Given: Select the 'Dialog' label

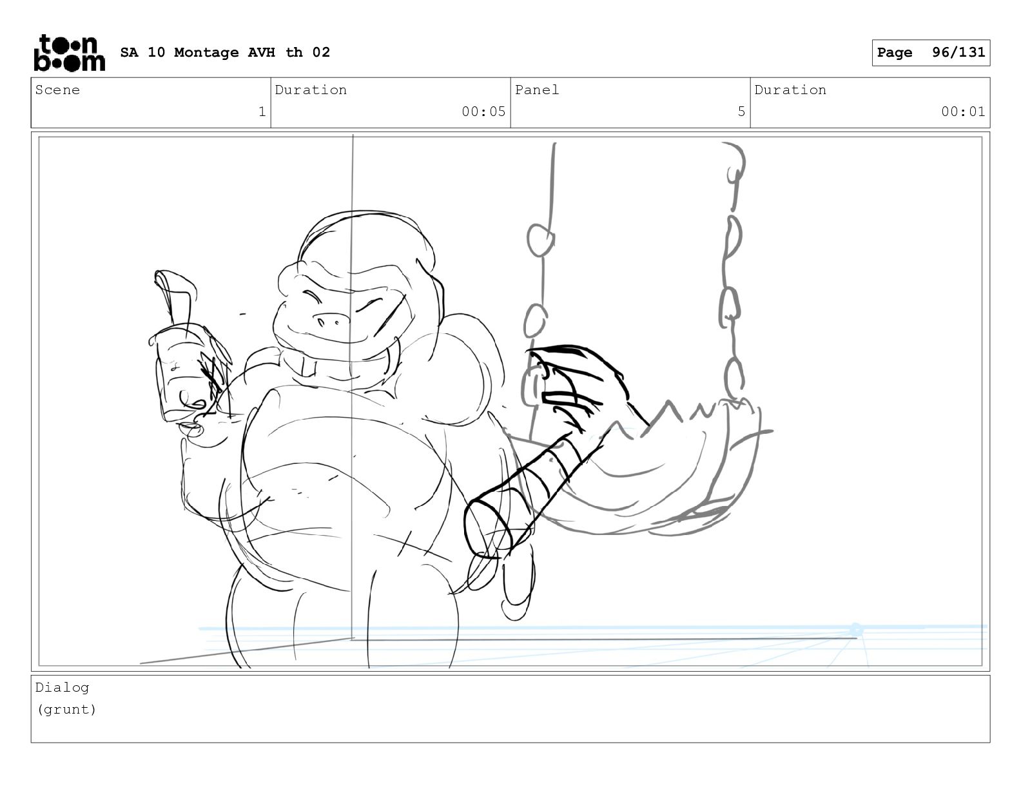Looking at the screenshot, I should [62, 688].
